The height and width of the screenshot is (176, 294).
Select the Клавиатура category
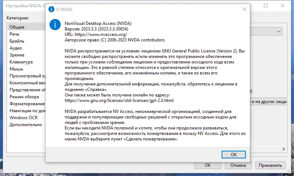pos(26,62)
